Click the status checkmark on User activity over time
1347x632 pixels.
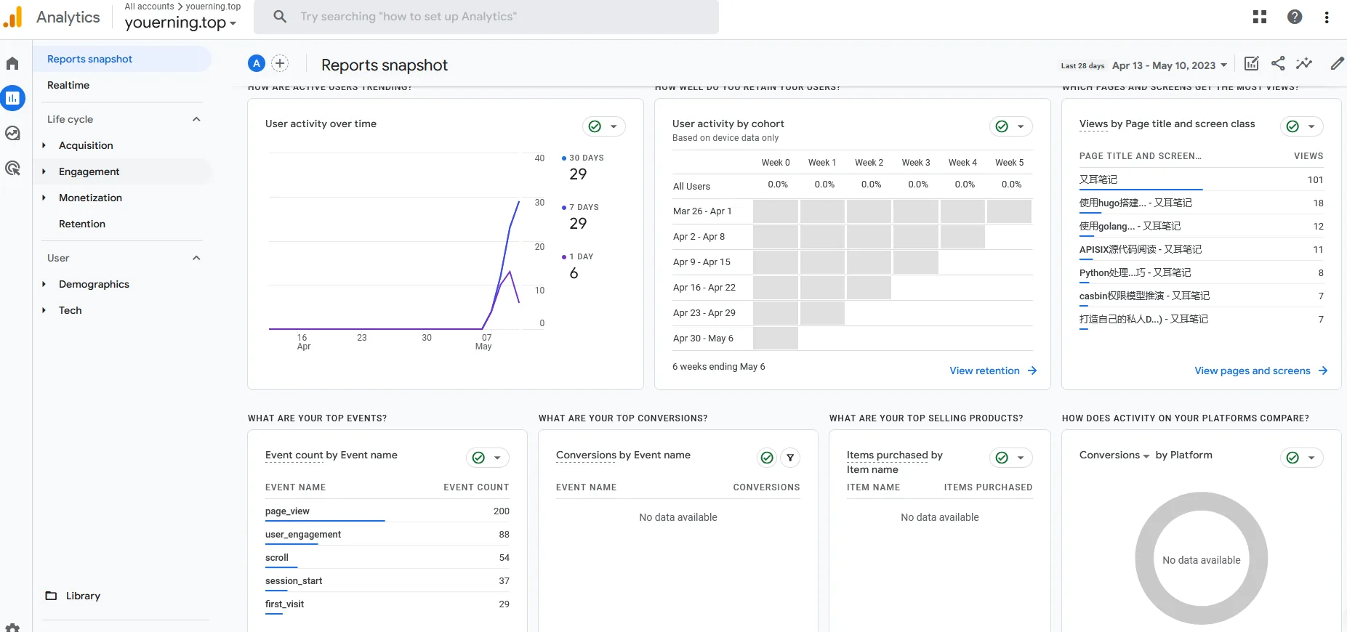pos(595,126)
